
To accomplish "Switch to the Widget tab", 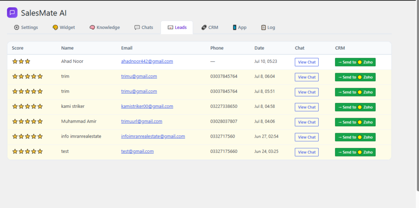I will point(63,27).
